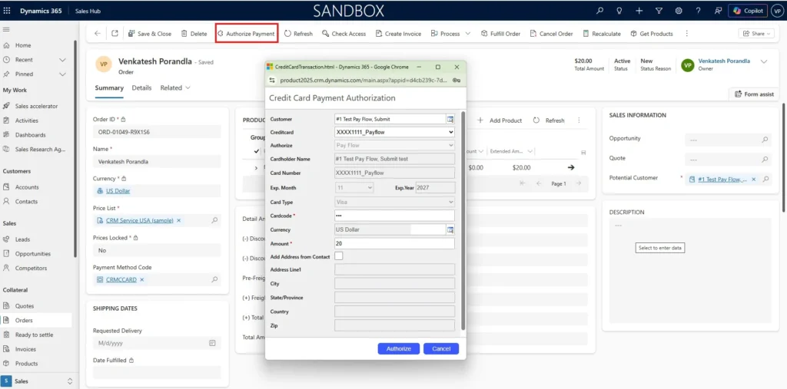Click Recalculate command
Image resolution: width=787 pixels, height=389 pixels.
(x=601, y=34)
